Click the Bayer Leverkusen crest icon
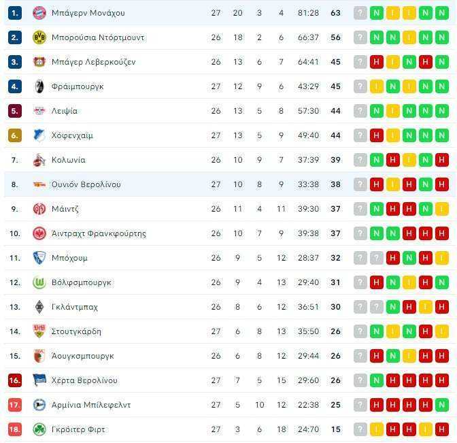 [x=39, y=62]
